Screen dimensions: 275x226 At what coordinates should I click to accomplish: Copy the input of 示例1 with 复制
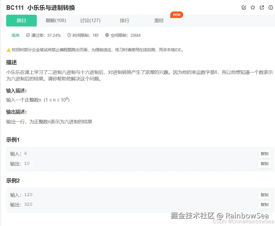[x=264, y=154]
